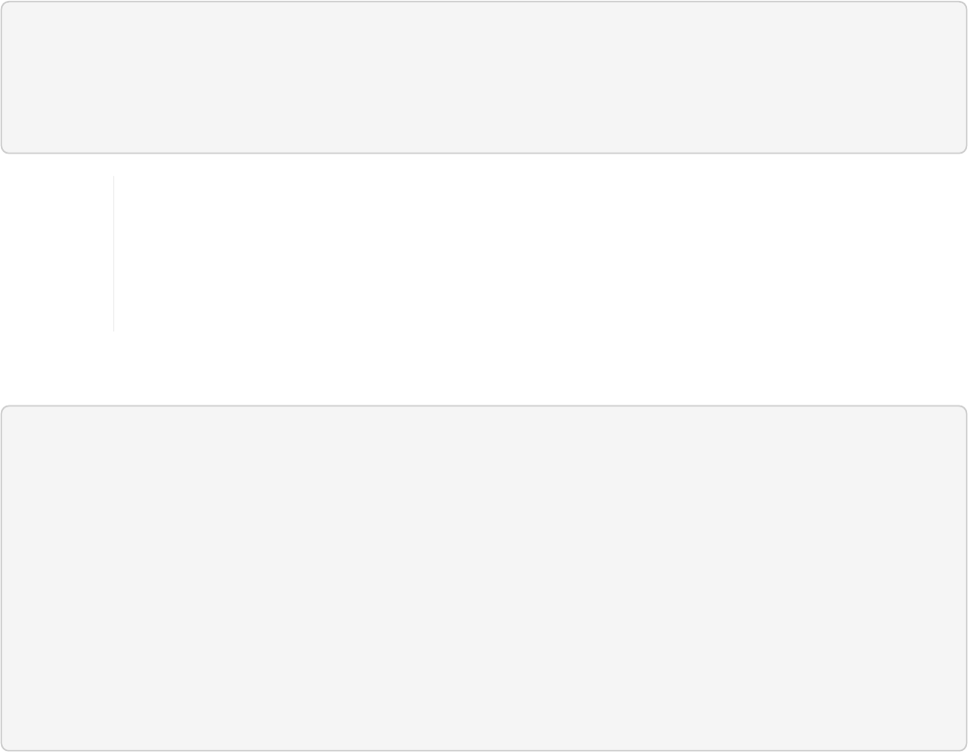Click inside the lower gray code block
The width and height of the screenshot is (968, 752).
(484, 578)
